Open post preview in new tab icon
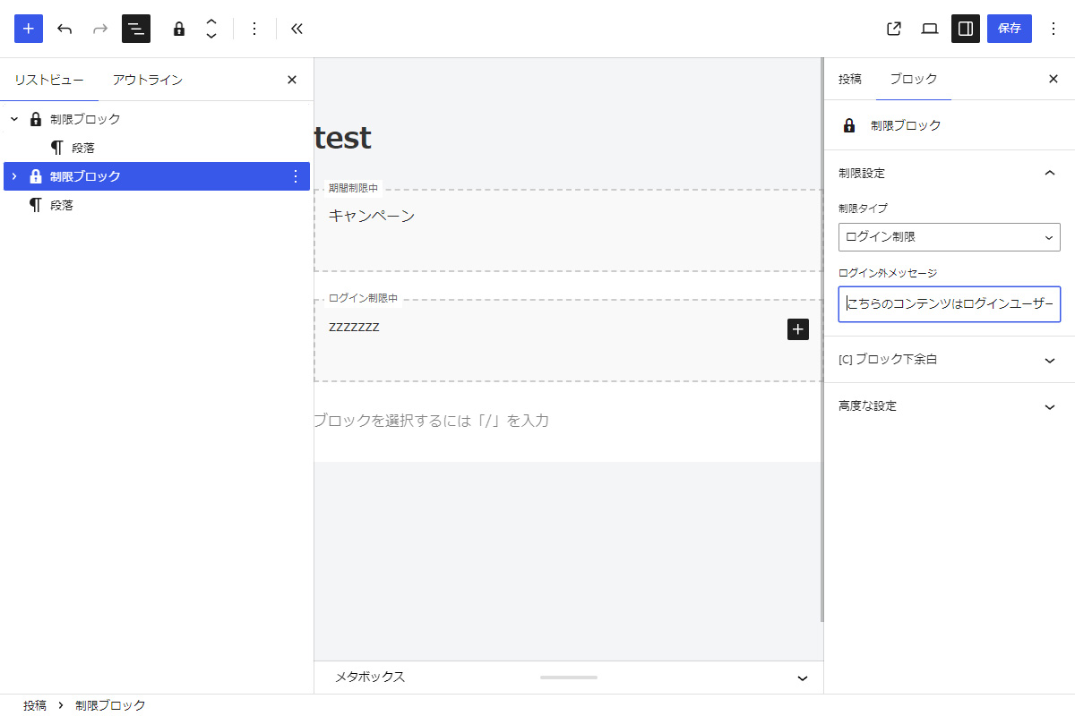Screen dimensions: 1075x716 coord(893,29)
